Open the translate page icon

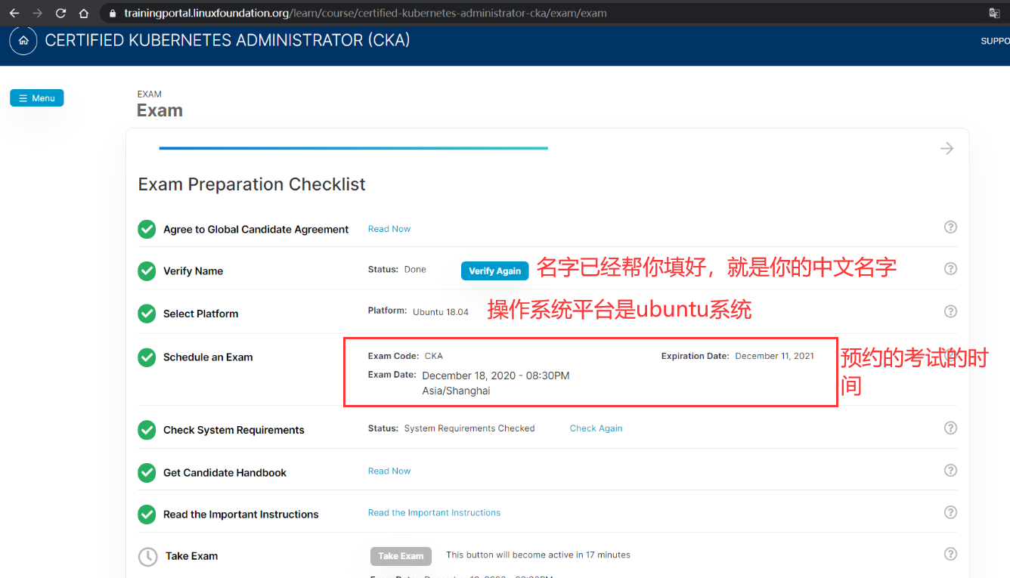coord(995,13)
